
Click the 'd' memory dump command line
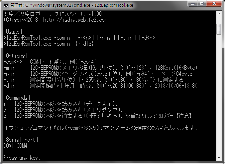click(63, 110)
